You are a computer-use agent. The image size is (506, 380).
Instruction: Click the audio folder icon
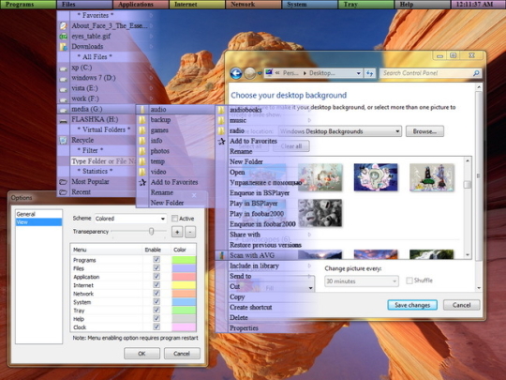point(142,110)
